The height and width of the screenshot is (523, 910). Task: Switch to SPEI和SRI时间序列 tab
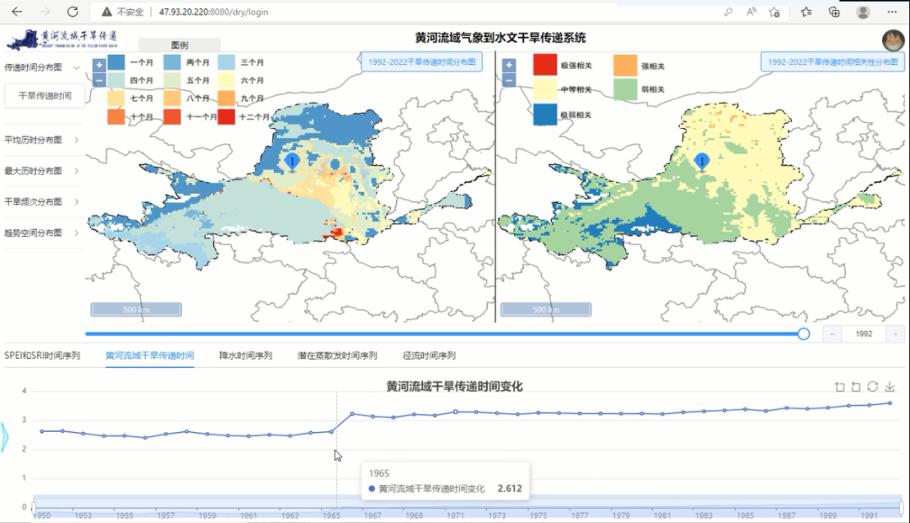pos(42,355)
